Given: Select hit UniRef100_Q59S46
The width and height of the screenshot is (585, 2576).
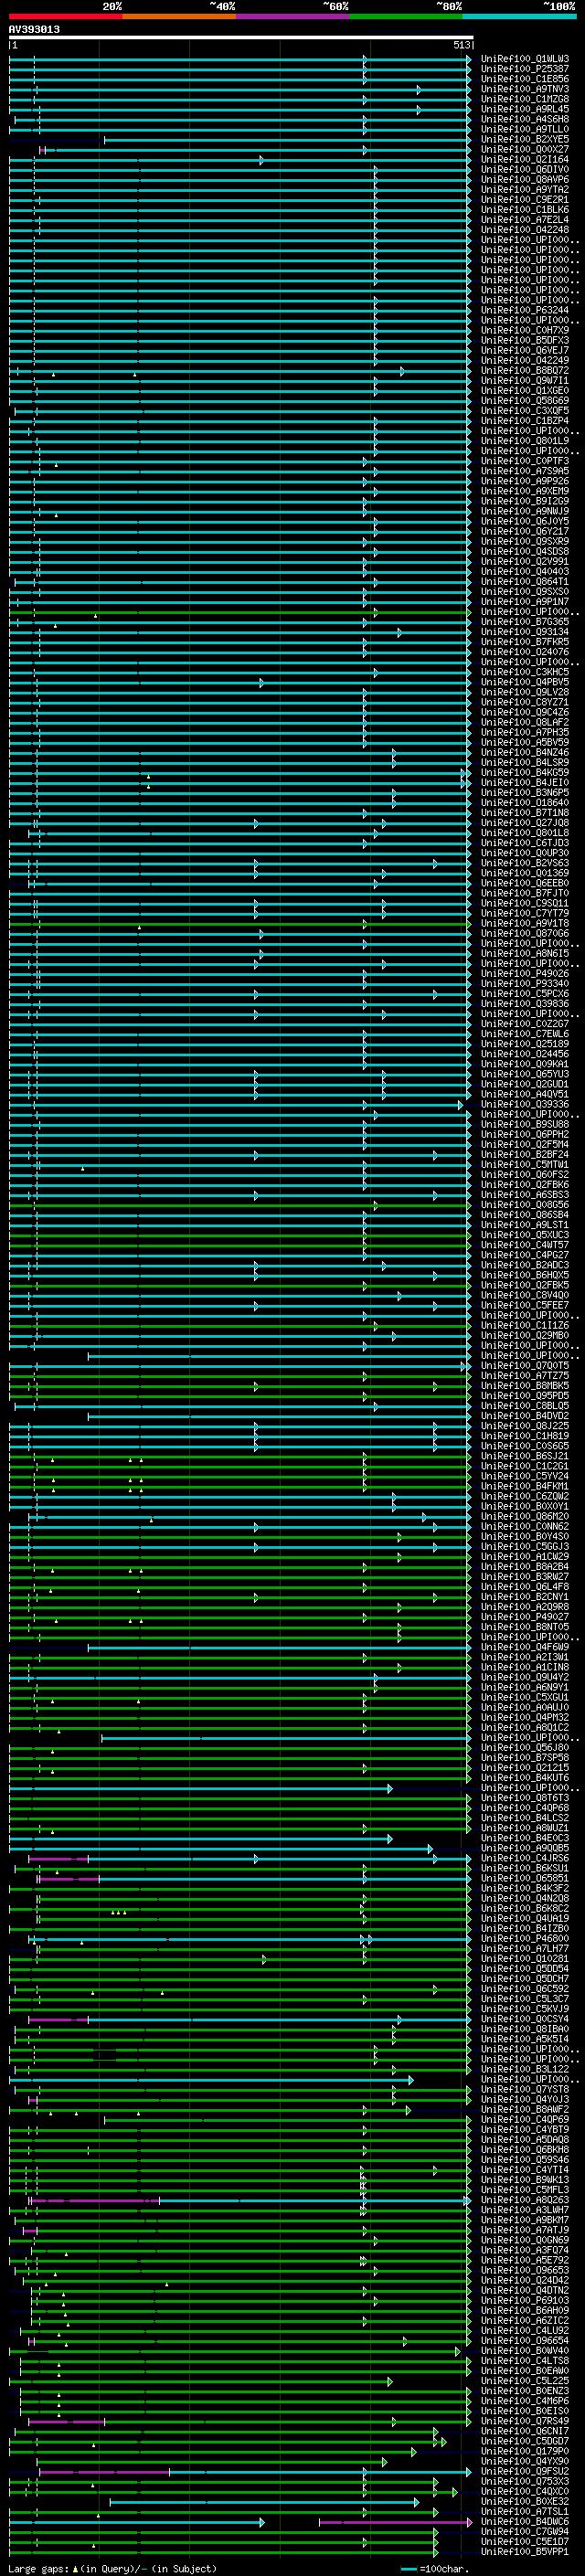Looking at the screenshot, I should tap(525, 2159).
